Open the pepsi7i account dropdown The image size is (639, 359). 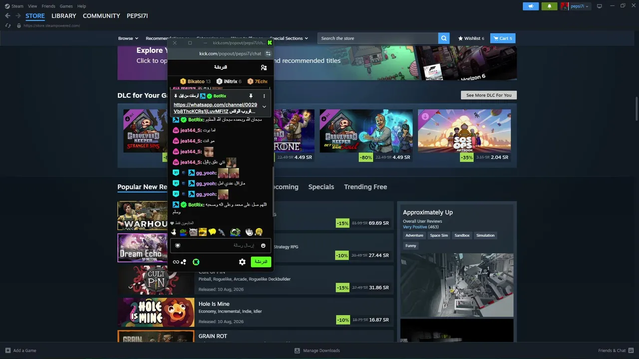tap(575, 6)
